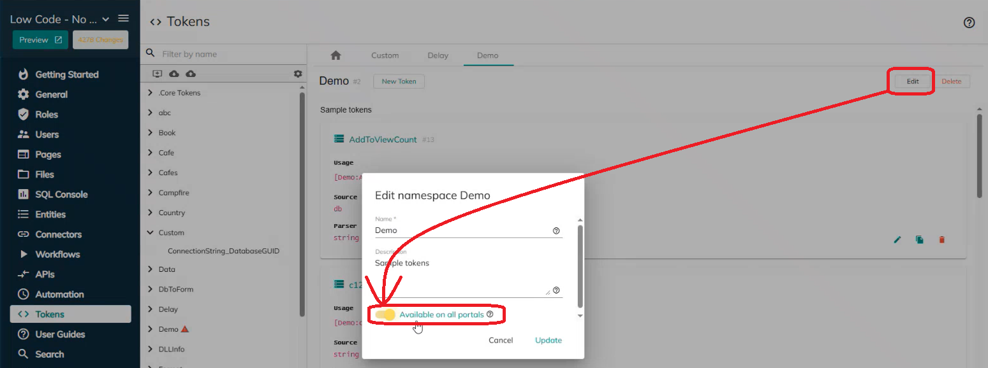Open token list settings gear icon

coord(298,74)
